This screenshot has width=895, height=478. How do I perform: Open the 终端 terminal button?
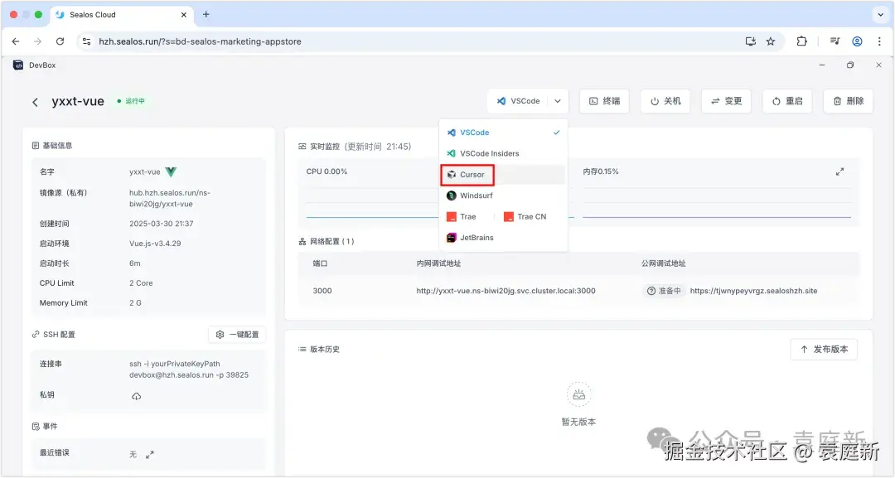click(604, 101)
